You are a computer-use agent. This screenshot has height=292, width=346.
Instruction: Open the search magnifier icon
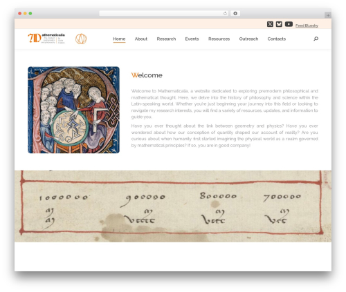coord(316,39)
